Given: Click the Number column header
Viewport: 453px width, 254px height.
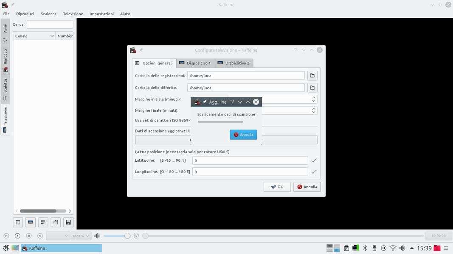Looking at the screenshot, I should [x=64, y=36].
